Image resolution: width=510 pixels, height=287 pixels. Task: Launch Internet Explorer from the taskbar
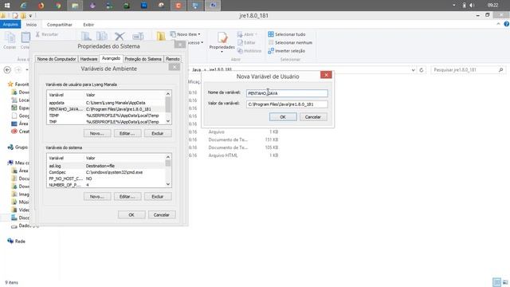[x=23, y=6]
